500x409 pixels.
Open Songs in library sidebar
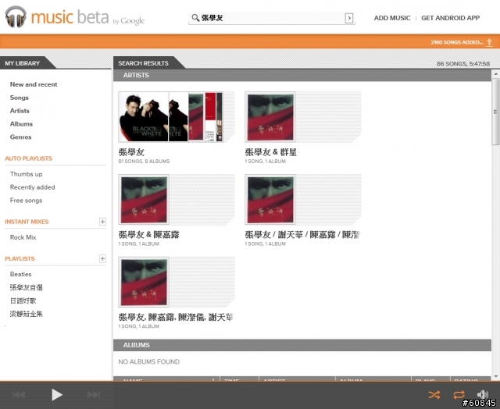point(19,98)
